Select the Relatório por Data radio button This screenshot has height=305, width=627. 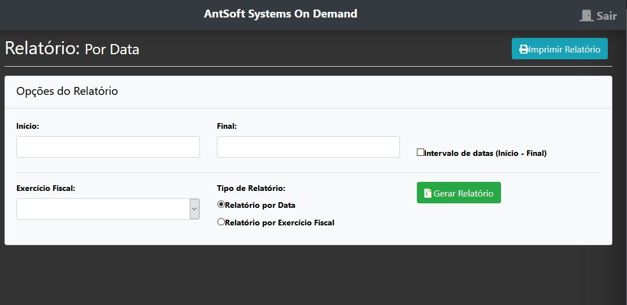(221, 204)
